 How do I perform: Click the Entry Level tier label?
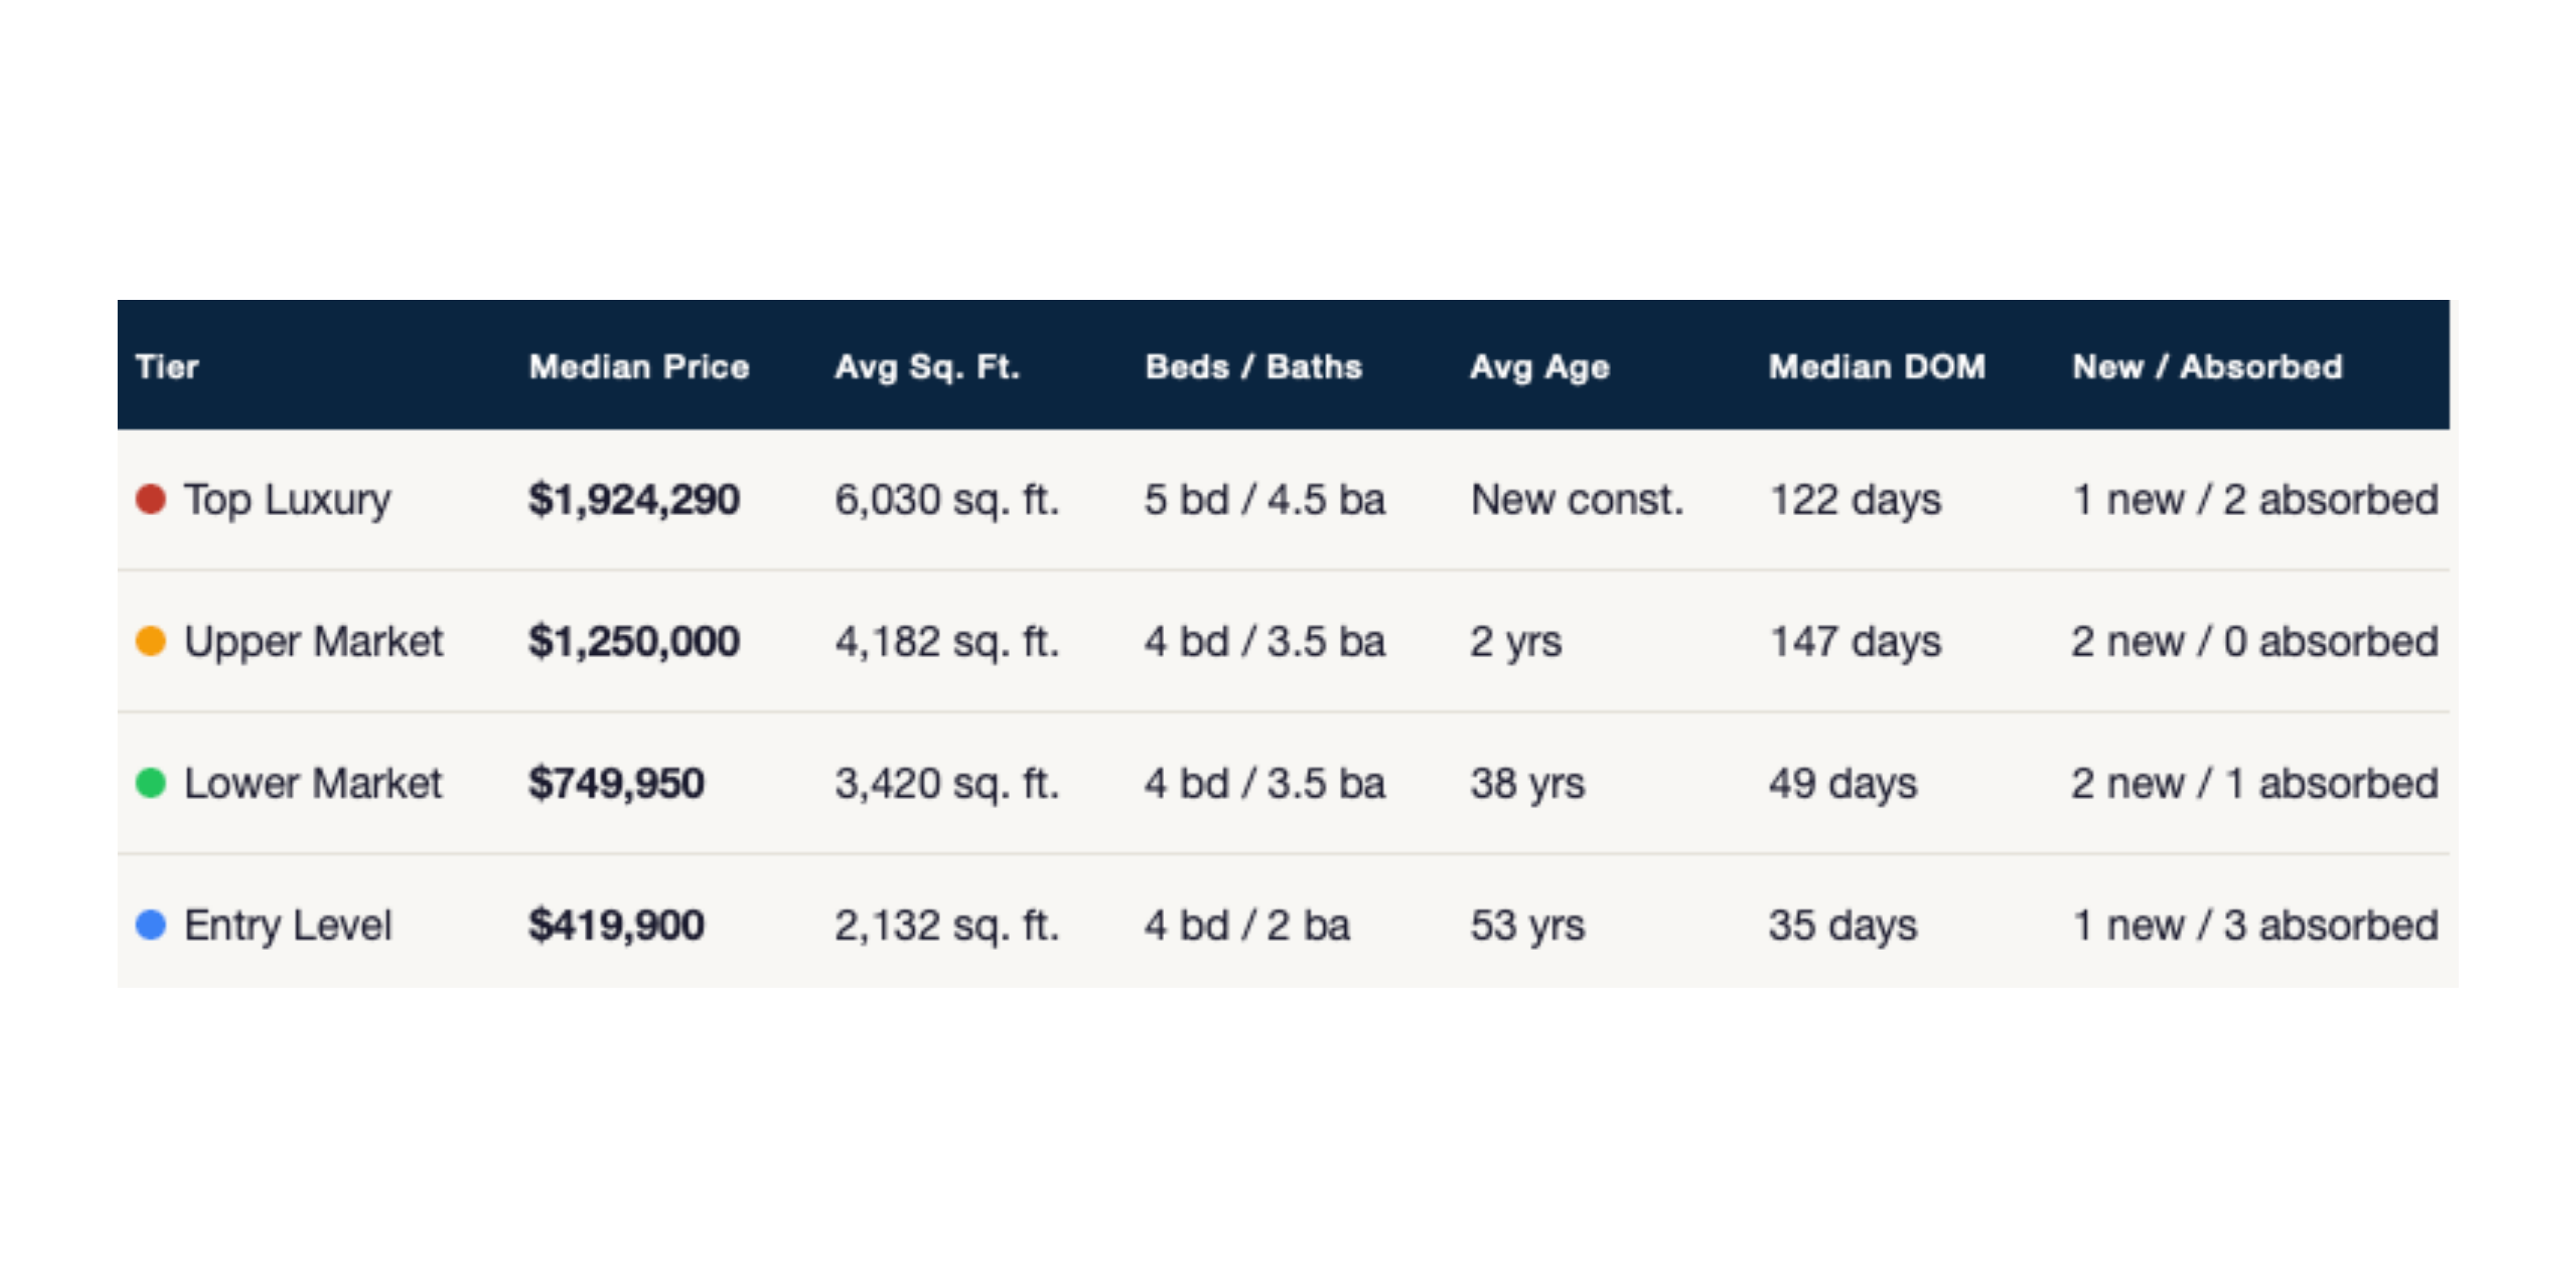click(x=288, y=925)
